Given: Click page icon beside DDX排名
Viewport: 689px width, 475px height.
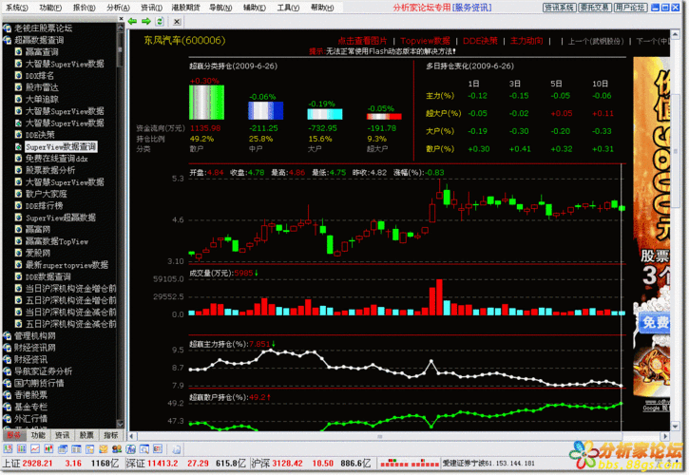Looking at the screenshot, I should [x=18, y=76].
